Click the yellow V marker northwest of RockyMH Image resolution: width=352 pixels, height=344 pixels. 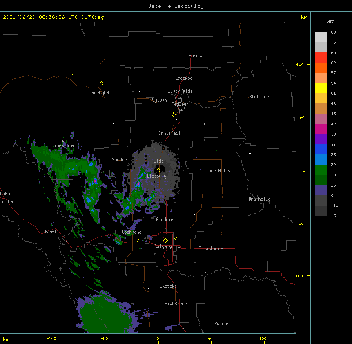coord(71,75)
